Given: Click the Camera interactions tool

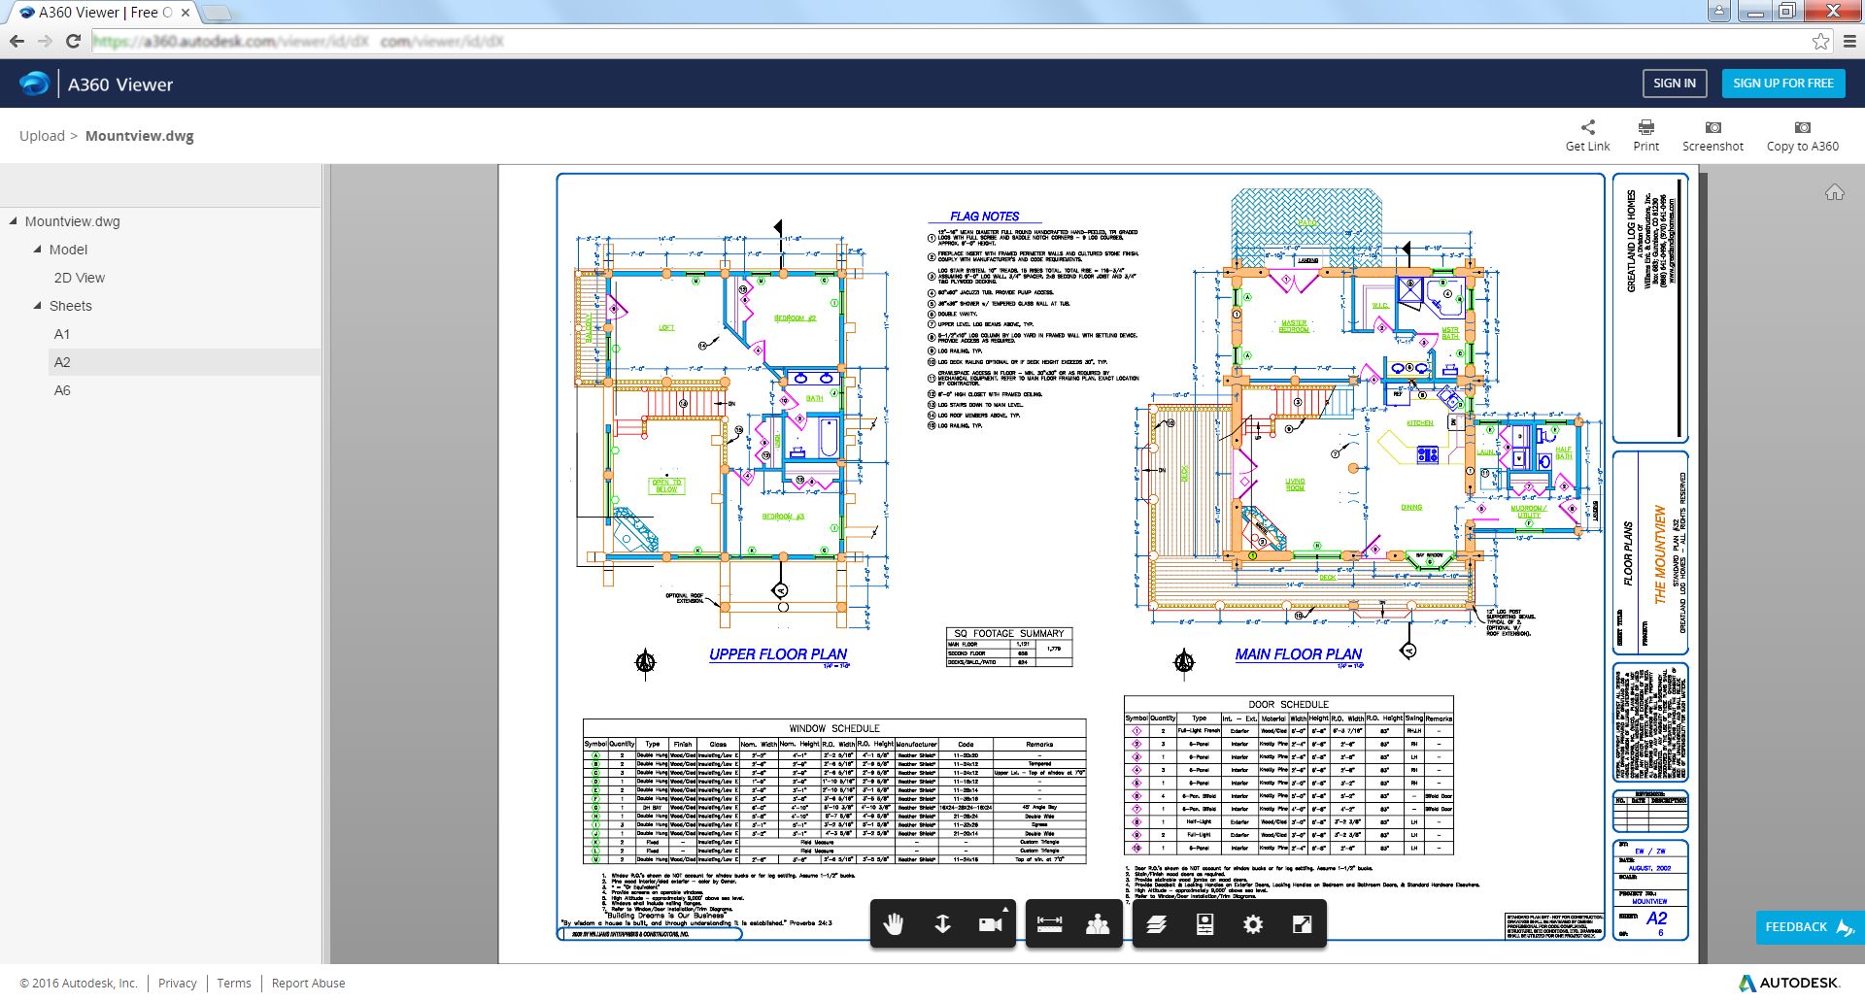Looking at the screenshot, I should 991,924.
